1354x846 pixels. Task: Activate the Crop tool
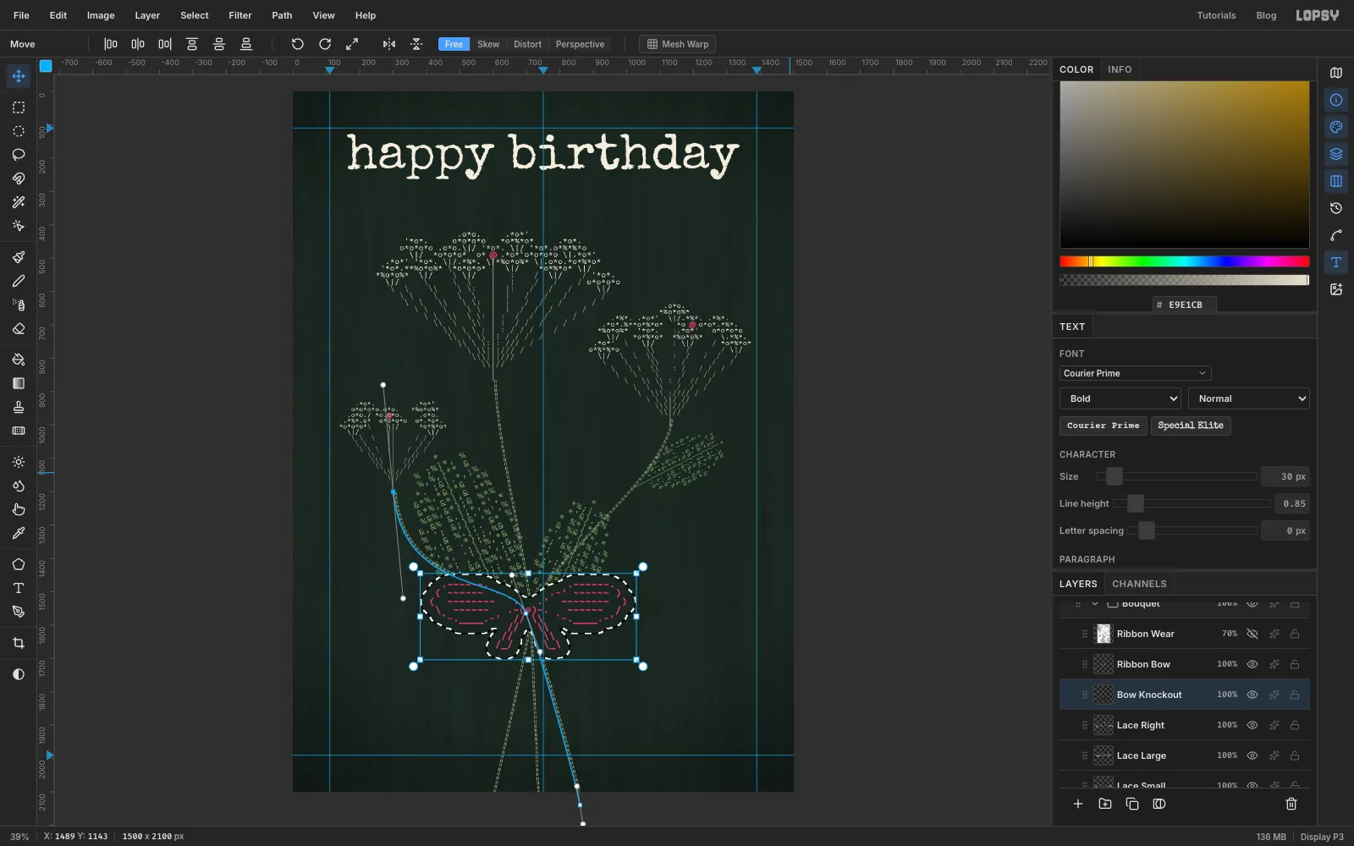18,643
